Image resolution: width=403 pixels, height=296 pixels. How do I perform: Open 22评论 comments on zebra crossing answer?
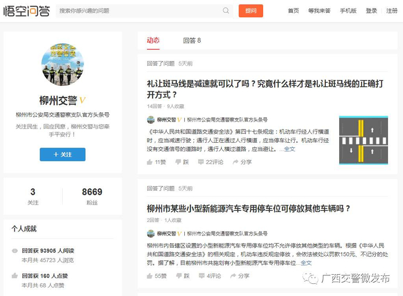click(x=211, y=162)
